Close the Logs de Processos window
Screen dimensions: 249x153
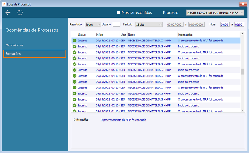[243, 4]
